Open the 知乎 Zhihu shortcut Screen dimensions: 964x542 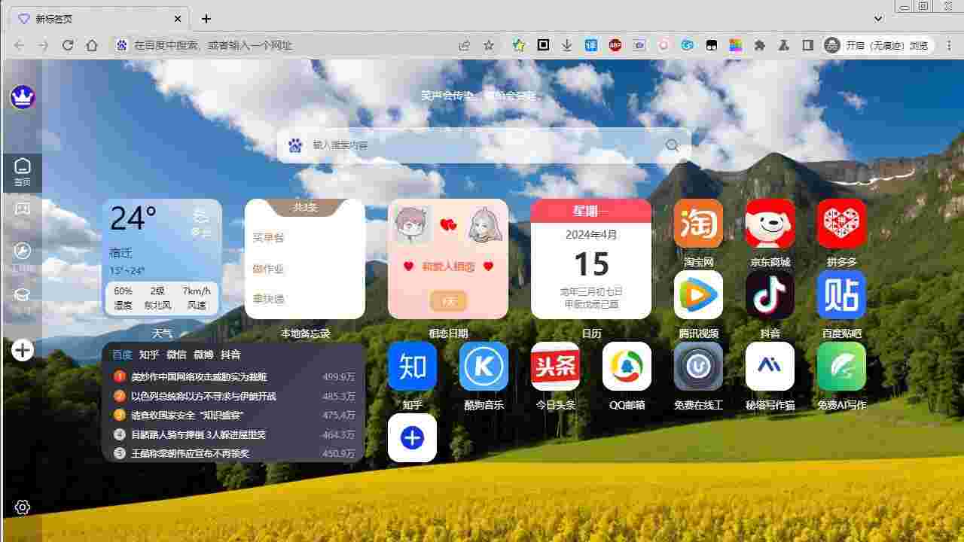click(411, 366)
